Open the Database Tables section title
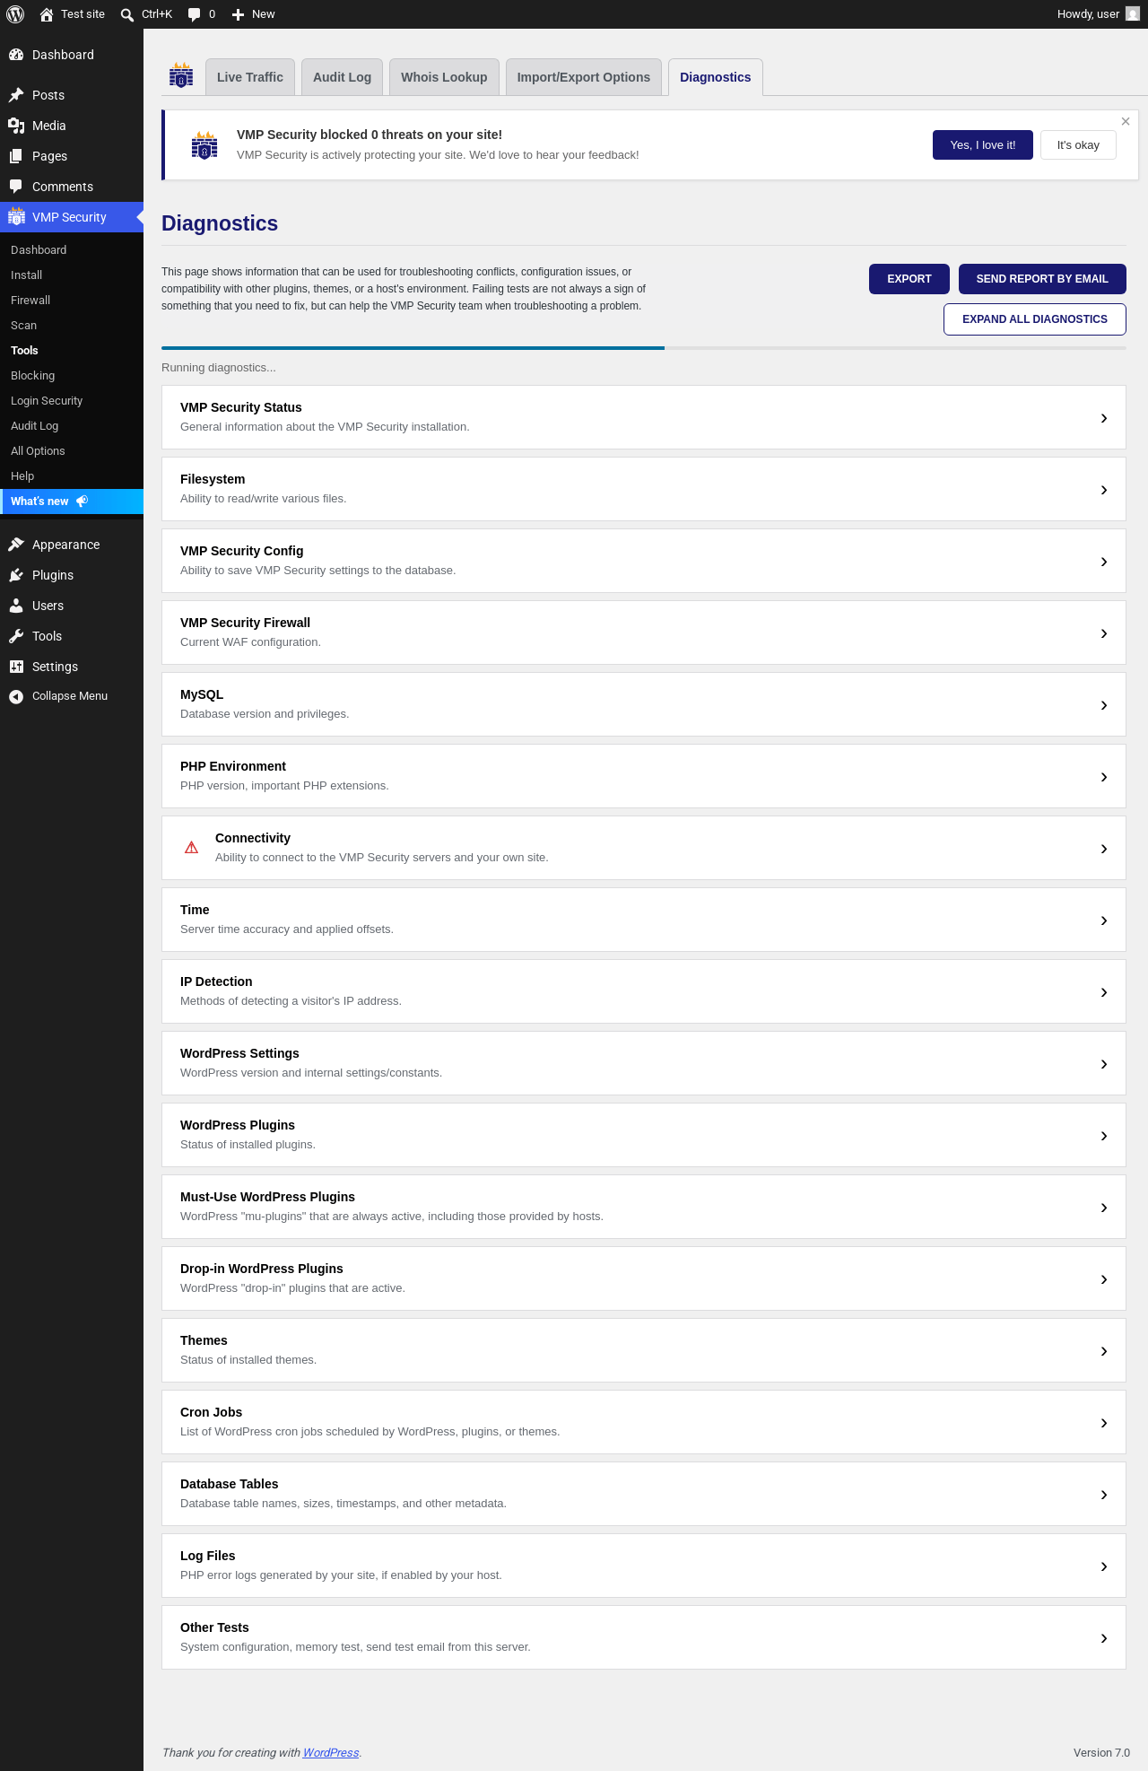 (230, 1484)
